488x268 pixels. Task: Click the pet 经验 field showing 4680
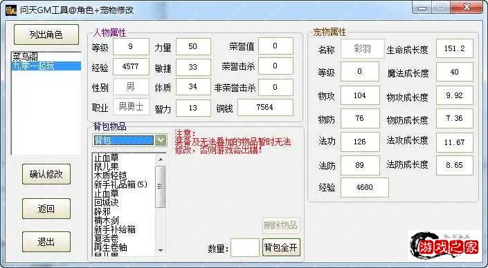tap(365, 188)
